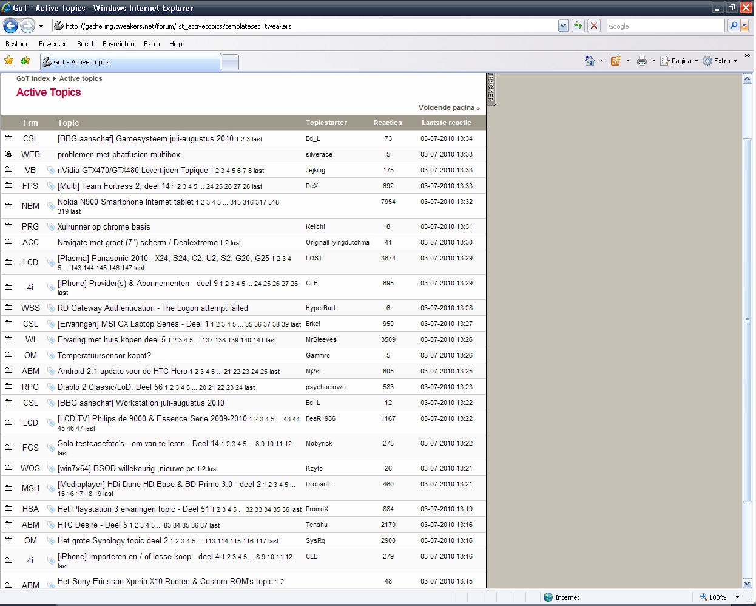
Task: Click the Refresh page icon
Action: coord(578,26)
